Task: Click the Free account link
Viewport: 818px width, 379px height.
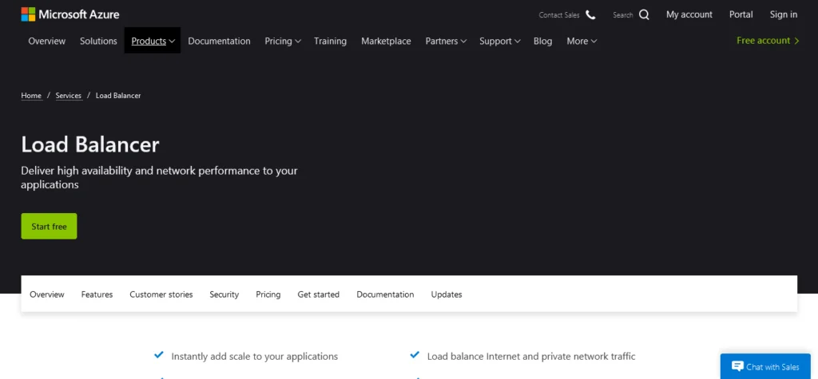Action: click(768, 41)
